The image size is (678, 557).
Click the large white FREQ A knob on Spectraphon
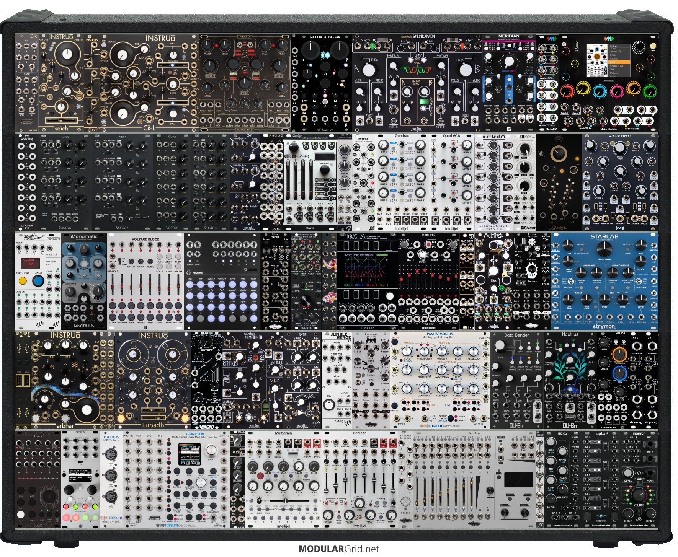coord(368,70)
